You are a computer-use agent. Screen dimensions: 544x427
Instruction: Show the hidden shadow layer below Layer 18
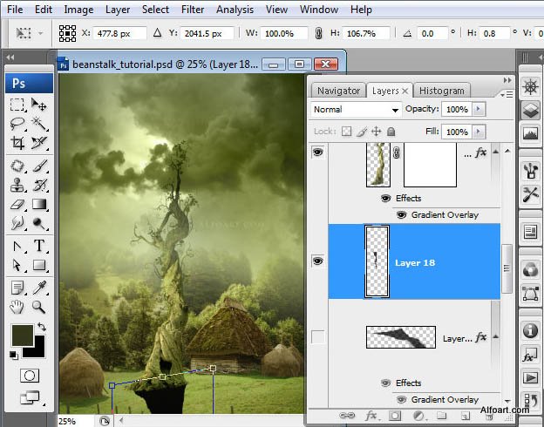click(317, 338)
